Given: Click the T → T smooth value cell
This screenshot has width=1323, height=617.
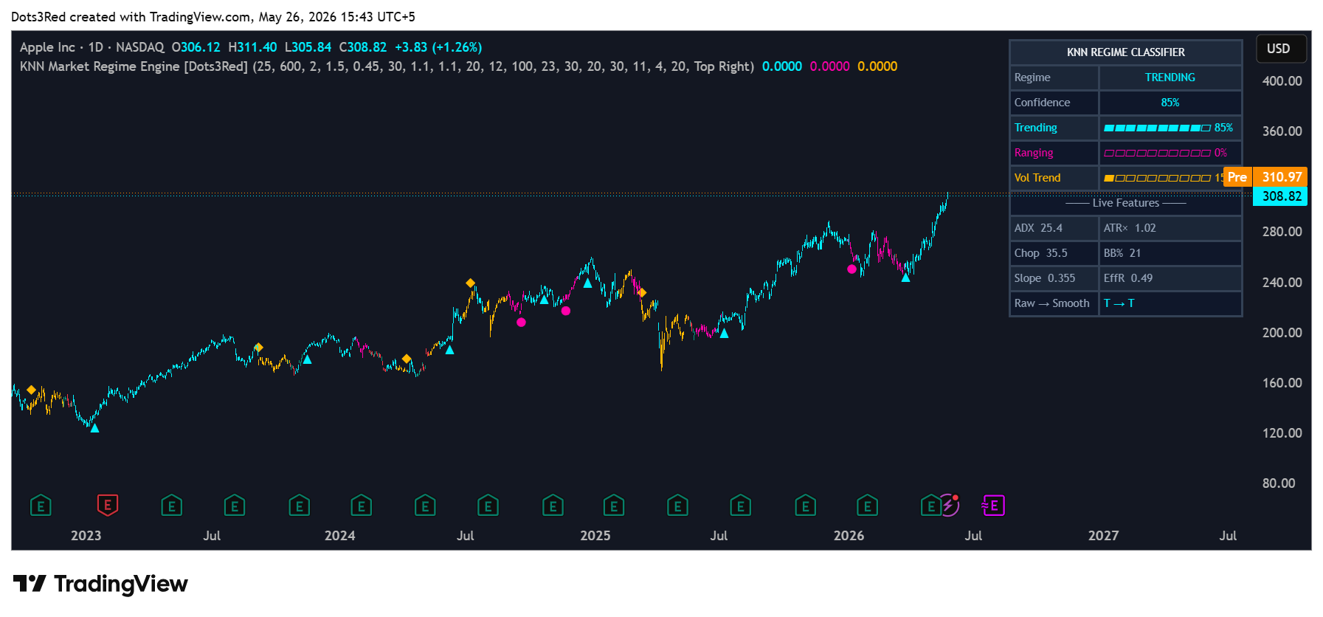Looking at the screenshot, I should pyautogui.click(x=1170, y=303).
